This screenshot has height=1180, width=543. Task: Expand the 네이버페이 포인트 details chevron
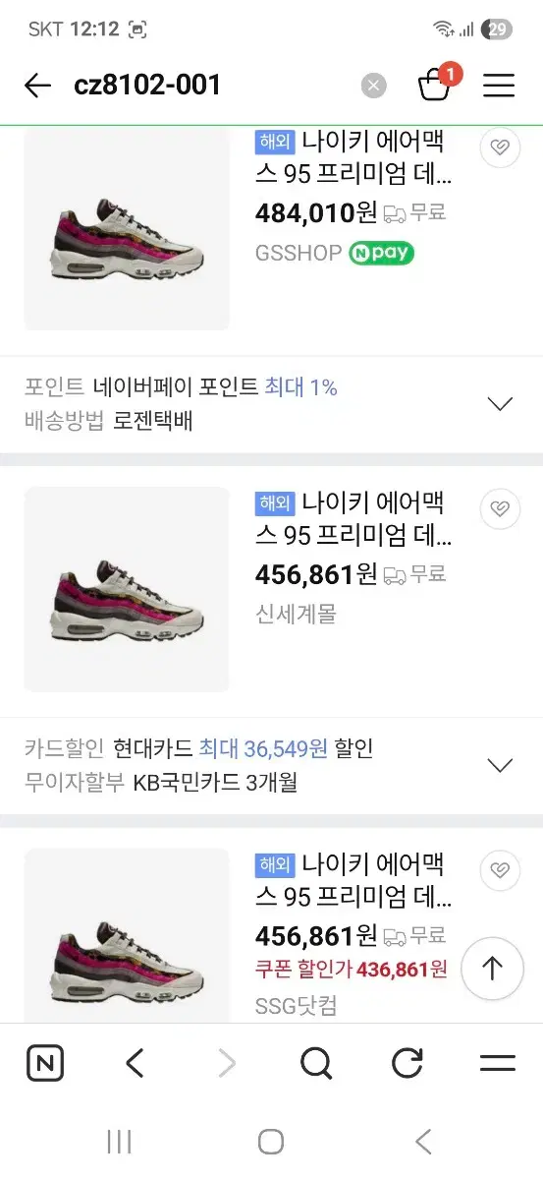pyautogui.click(x=501, y=403)
